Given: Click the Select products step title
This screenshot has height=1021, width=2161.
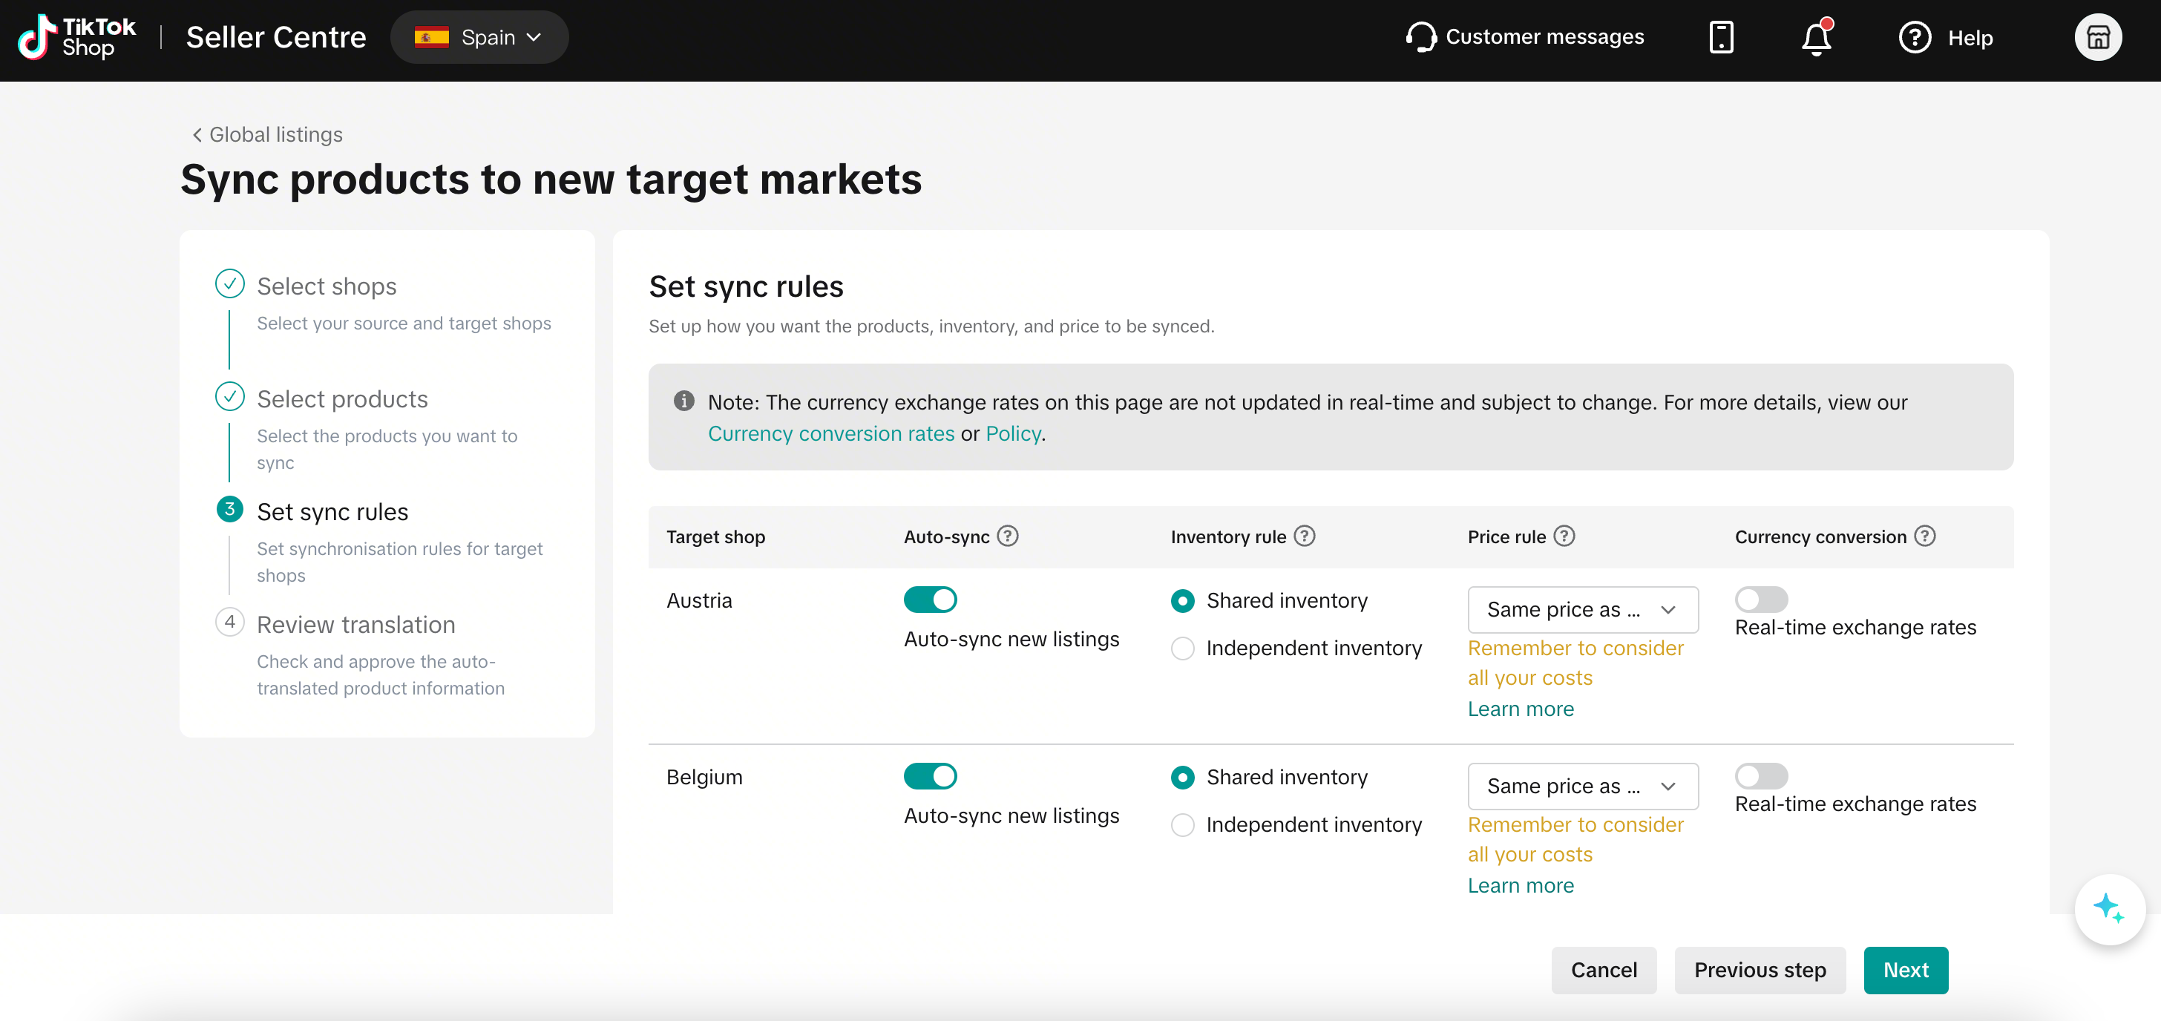Looking at the screenshot, I should (x=342, y=399).
